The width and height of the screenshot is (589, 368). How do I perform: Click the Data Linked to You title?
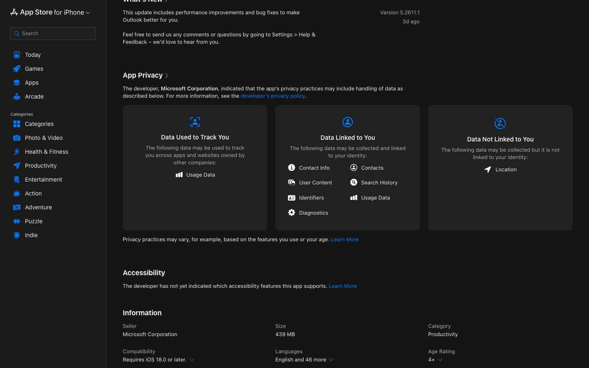[x=348, y=138]
